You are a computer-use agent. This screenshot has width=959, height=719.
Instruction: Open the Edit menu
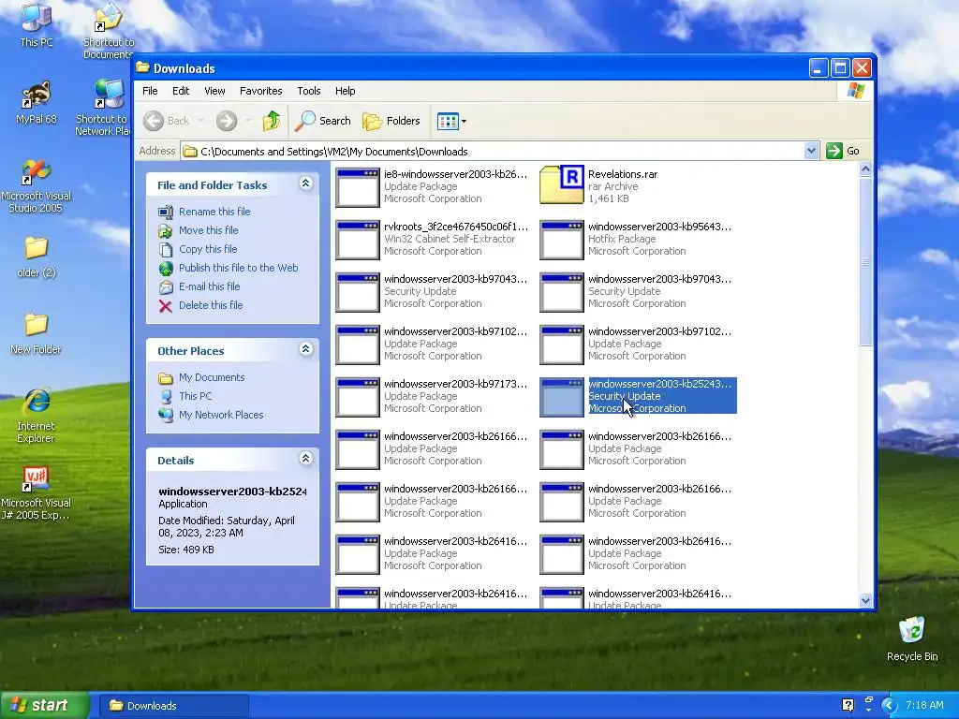[181, 91]
